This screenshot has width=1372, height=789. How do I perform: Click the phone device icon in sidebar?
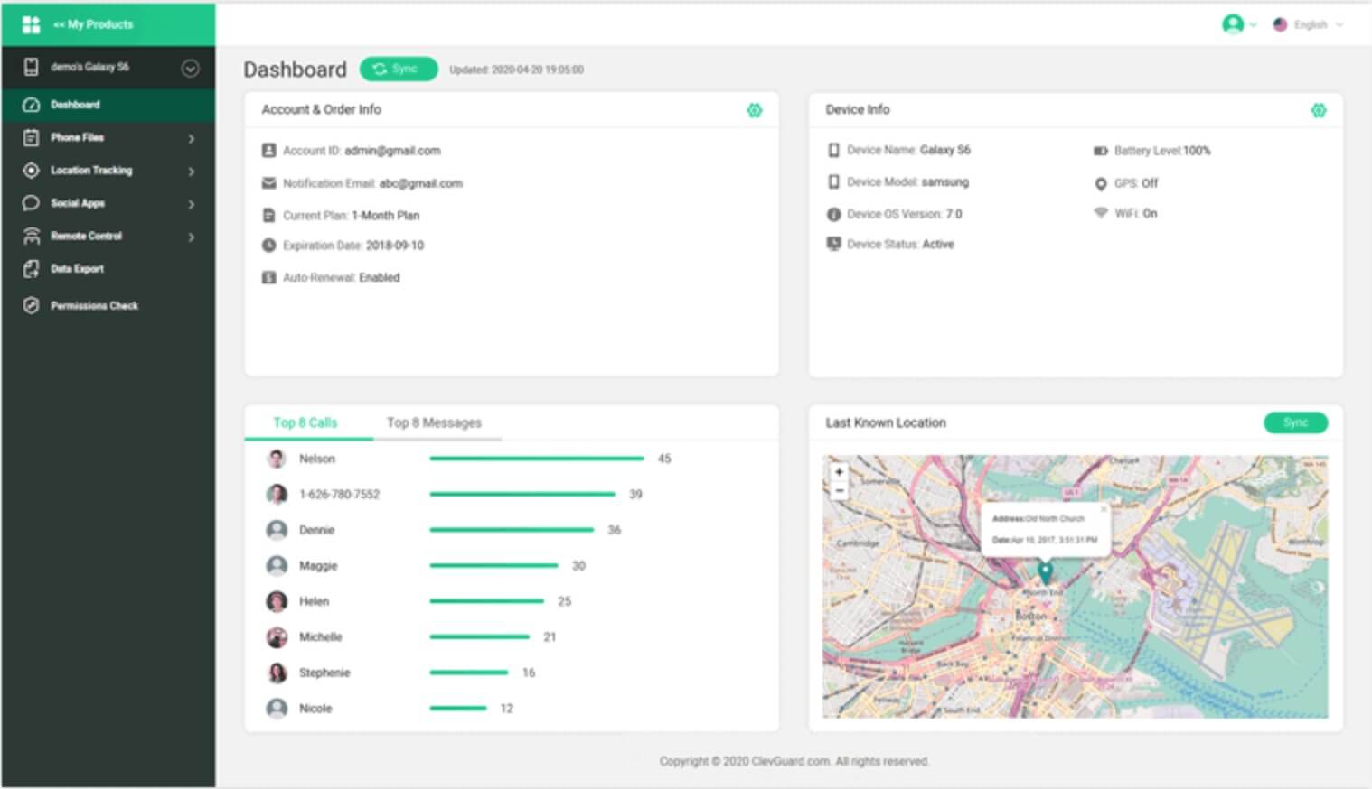click(32, 67)
